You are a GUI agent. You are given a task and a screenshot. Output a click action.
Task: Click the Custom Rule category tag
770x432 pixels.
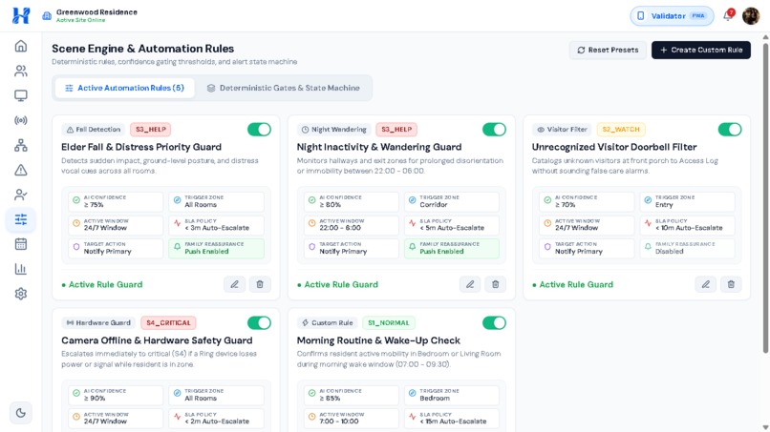(327, 323)
